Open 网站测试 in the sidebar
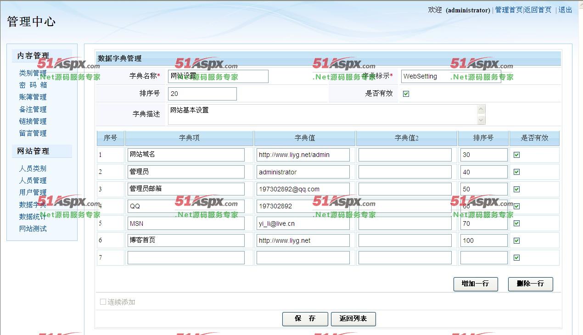The width and height of the screenshot is (583, 335). [x=33, y=229]
